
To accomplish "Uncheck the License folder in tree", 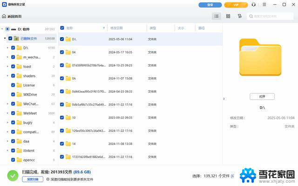I will (x=13, y=85).
